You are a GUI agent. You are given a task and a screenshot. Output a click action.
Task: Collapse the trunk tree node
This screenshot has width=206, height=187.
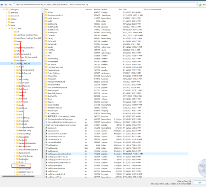(7, 25)
